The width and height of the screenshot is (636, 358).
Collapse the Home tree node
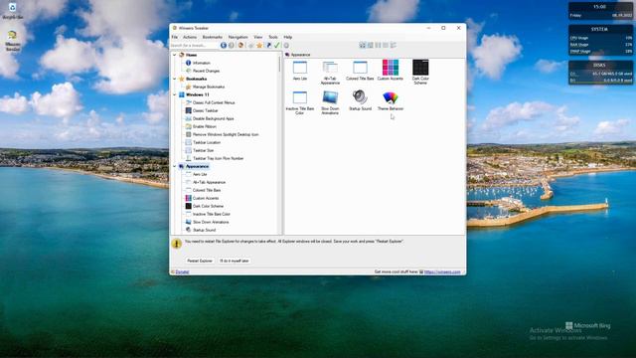(175, 55)
